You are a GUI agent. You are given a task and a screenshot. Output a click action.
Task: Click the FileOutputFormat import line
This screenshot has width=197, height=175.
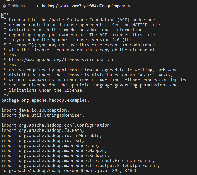coord(80,166)
